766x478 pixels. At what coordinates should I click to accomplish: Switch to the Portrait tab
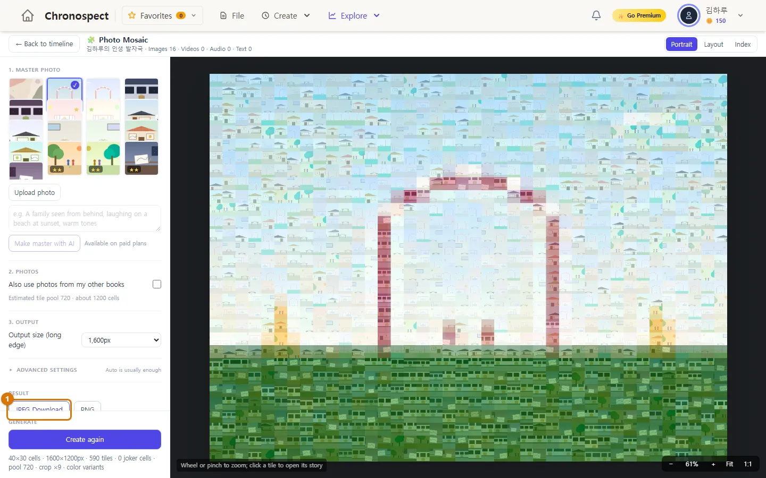pos(681,44)
